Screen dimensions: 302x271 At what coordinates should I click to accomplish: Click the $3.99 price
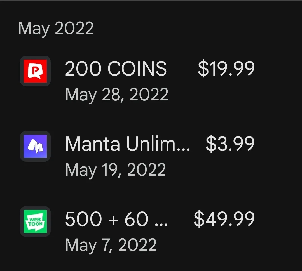[230, 144]
